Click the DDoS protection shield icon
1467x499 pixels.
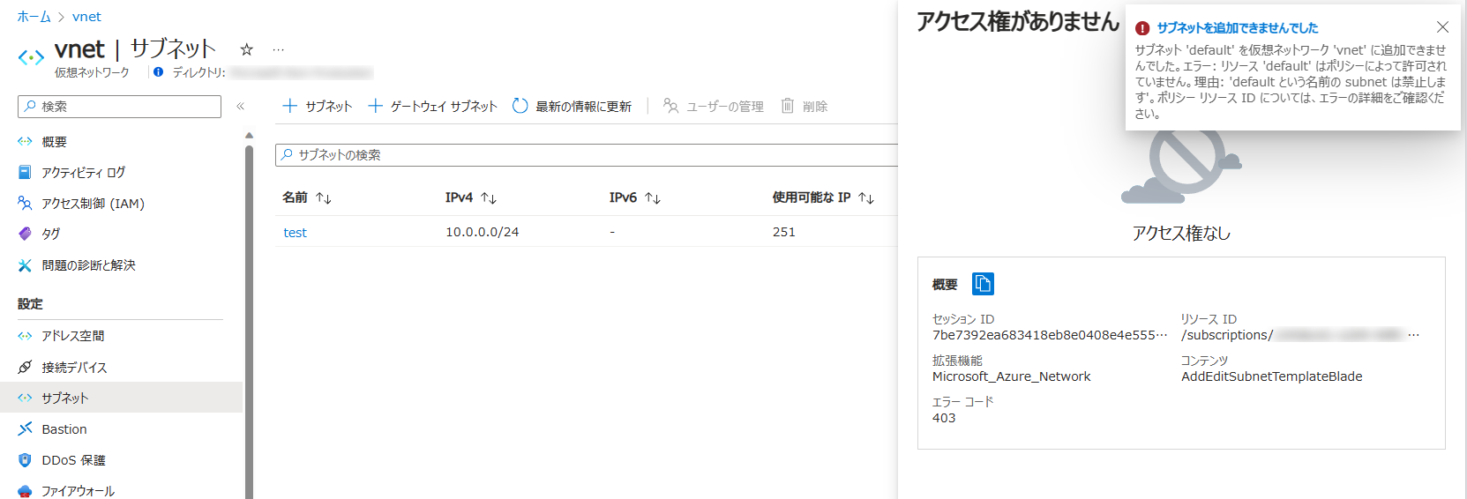point(25,460)
